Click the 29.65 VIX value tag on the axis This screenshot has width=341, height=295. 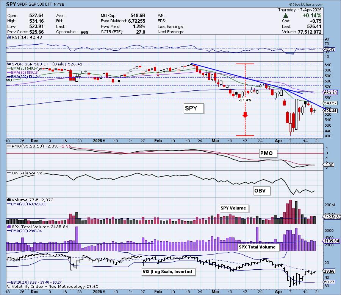pyautogui.click(x=330, y=271)
